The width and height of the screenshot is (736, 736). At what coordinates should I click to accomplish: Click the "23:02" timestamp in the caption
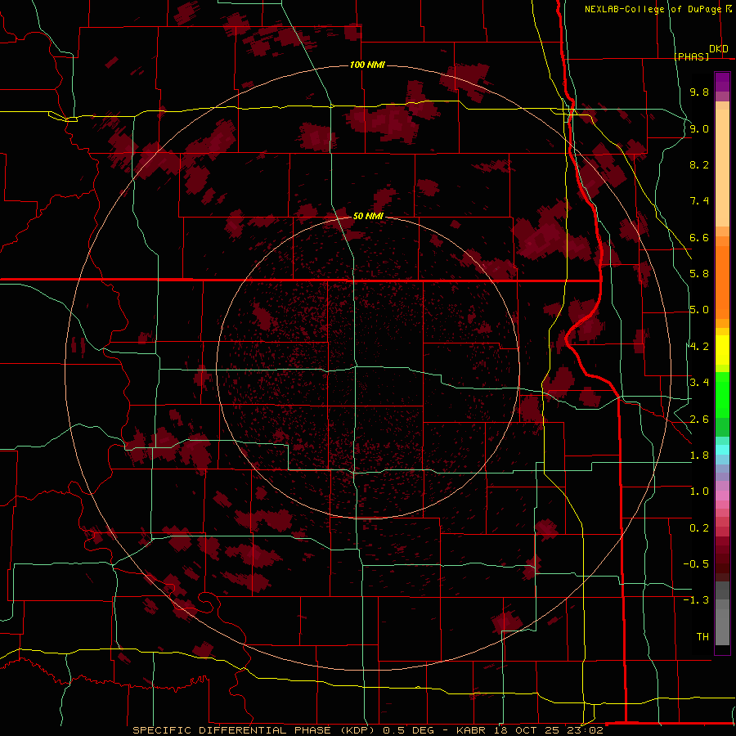pos(586,730)
